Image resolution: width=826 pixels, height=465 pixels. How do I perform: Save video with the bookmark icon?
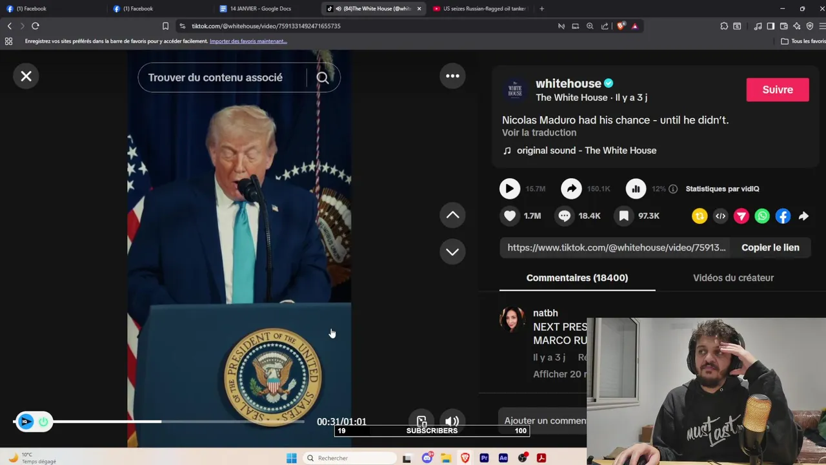624,216
